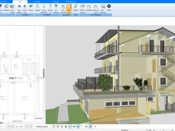Click the green layers icon in bottom toolbar
Viewport: 175px width, 131px height.
tap(66, 127)
